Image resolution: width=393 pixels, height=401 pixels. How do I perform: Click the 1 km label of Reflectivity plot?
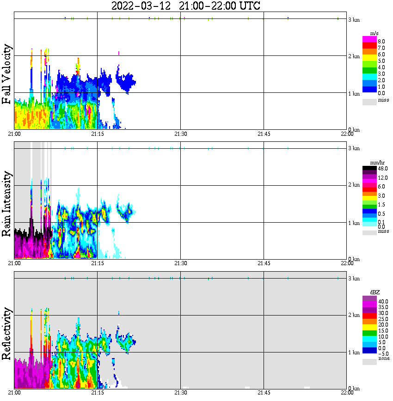(x=354, y=352)
